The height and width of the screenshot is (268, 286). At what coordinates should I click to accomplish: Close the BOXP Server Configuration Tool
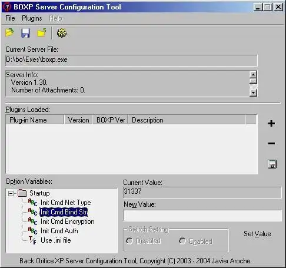(x=278, y=7)
